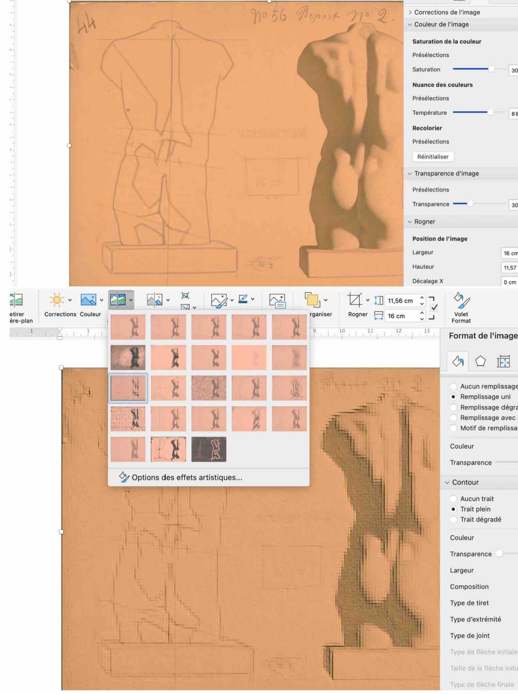Open Options des effets artistiques menu entry
The height and width of the screenshot is (694, 518).
(187, 477)
